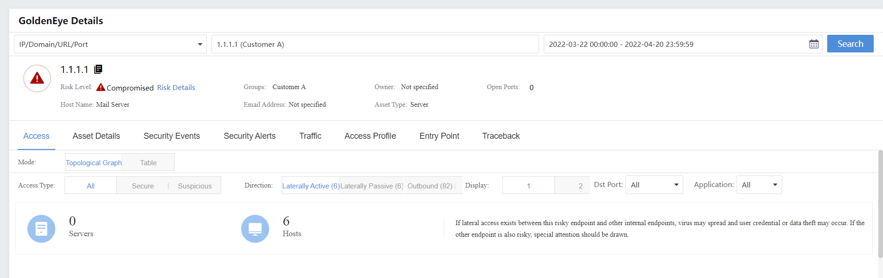This screenshot has height=278, width=883.
Task: Click the copy icon next to 1.1.1.1
Action: [x=98, y=69]
